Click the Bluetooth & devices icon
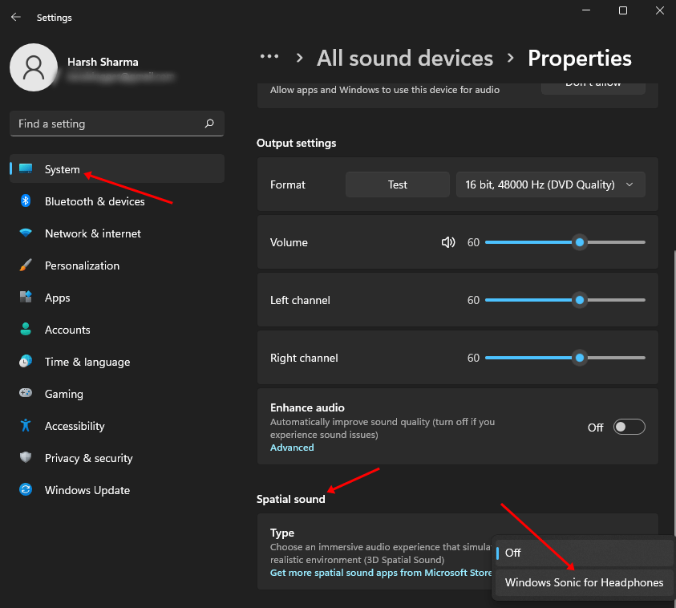Viewport: 676px width, 608px height. (x=26, y=201)
